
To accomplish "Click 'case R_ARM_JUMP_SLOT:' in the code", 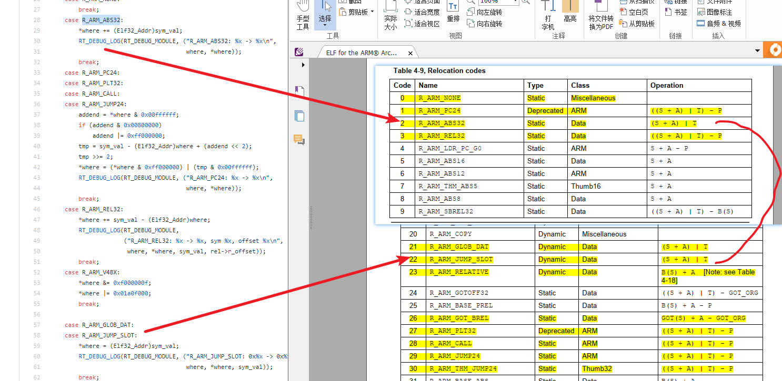I will (101, 335).
